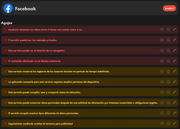Click blocker icon beside 'Facebook almacena tus datos'
180x129 pixels.
pyautogui.click(x=5, y=29)
